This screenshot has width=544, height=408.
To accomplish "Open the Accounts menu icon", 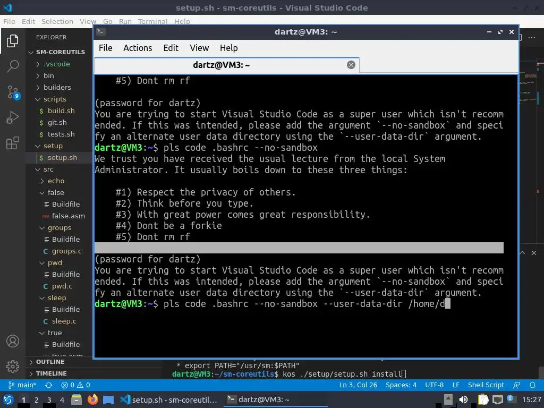I will (x=13, y=341).
